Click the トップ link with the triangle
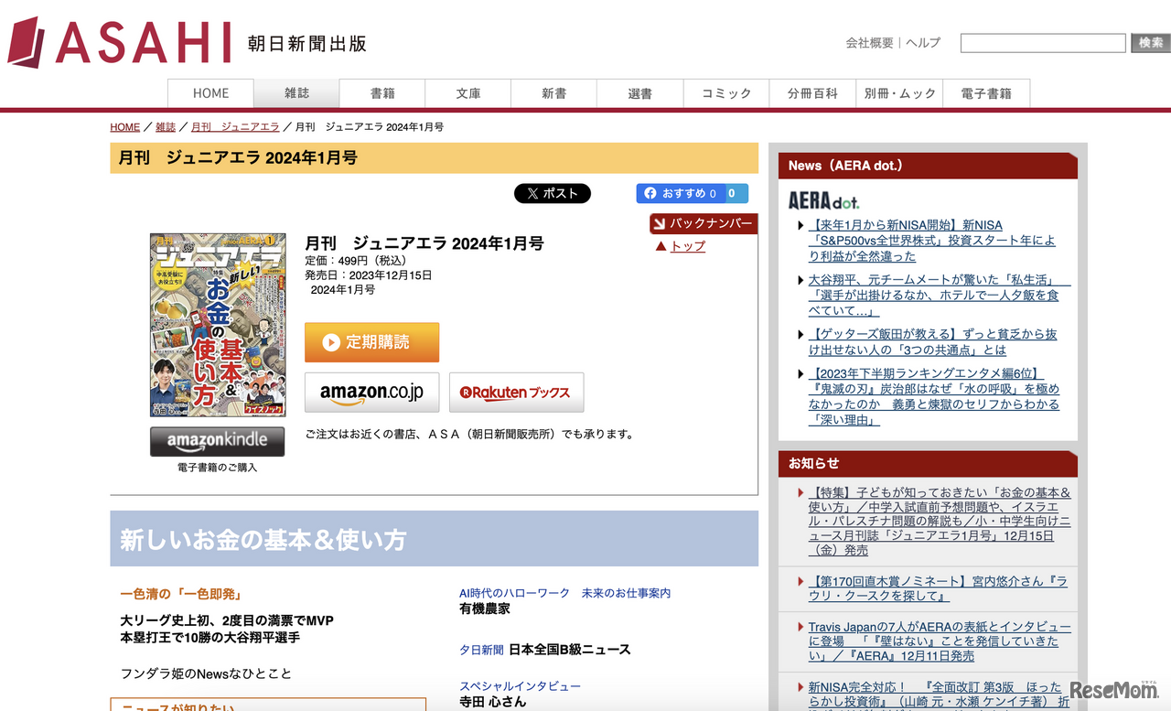 point(687,246)
